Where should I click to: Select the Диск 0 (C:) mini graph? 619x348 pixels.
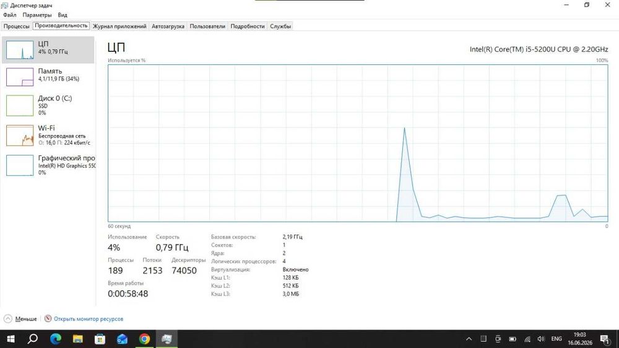[x=20, y=105]
